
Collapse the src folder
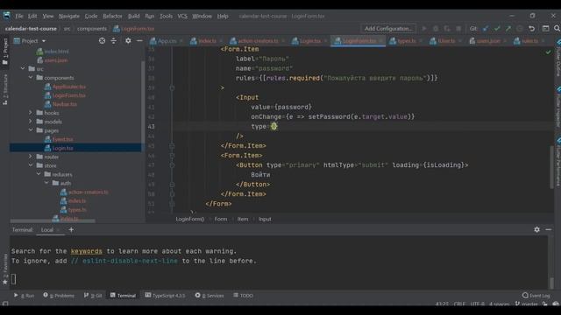pos(23,68)
